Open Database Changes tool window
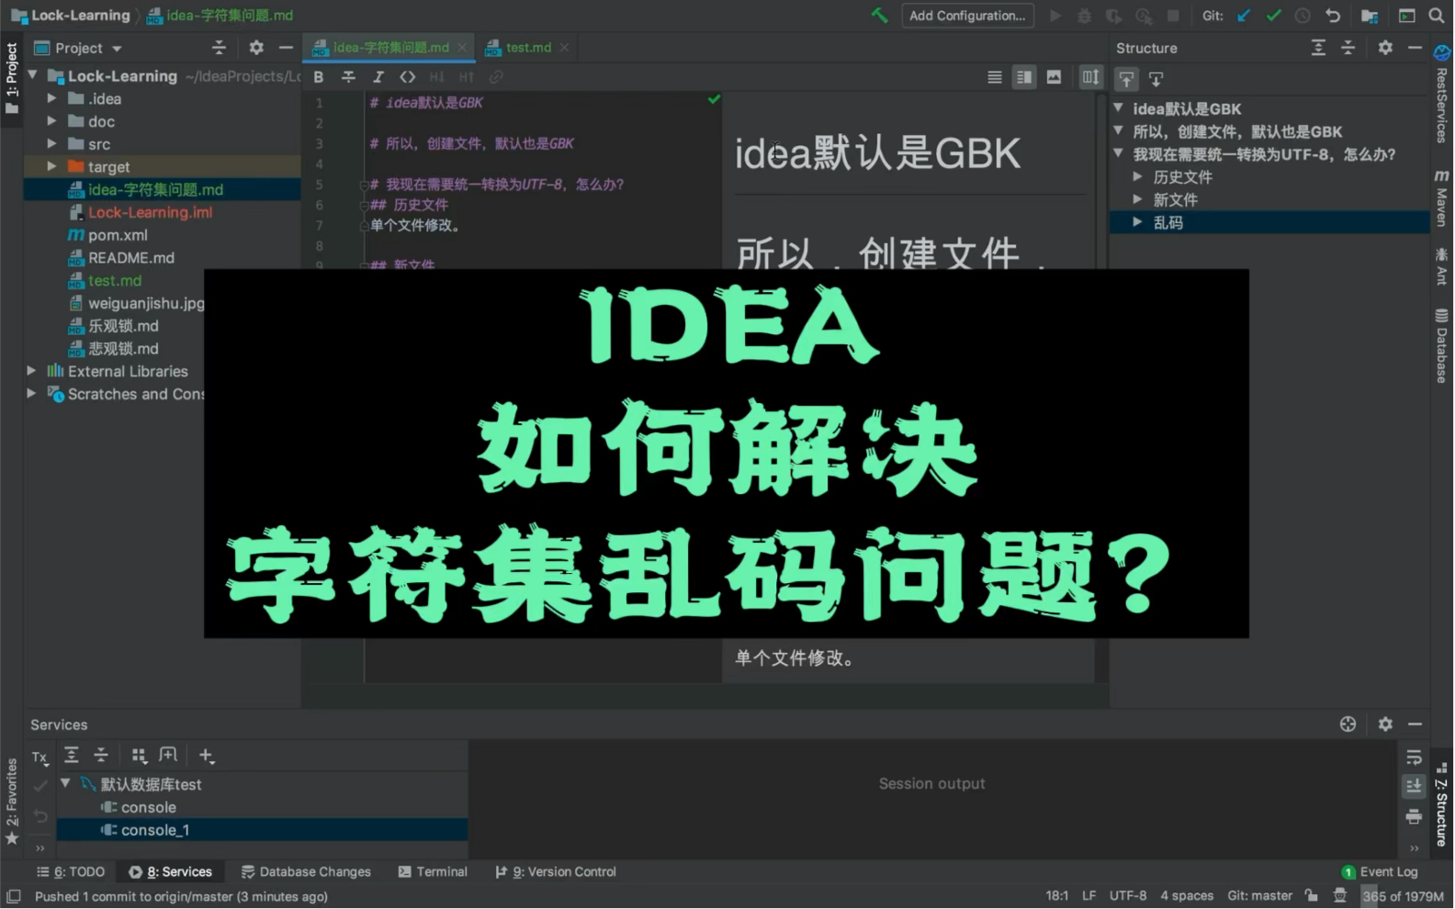The height and width of the screenshot is (909, 1455). [306, 872]
